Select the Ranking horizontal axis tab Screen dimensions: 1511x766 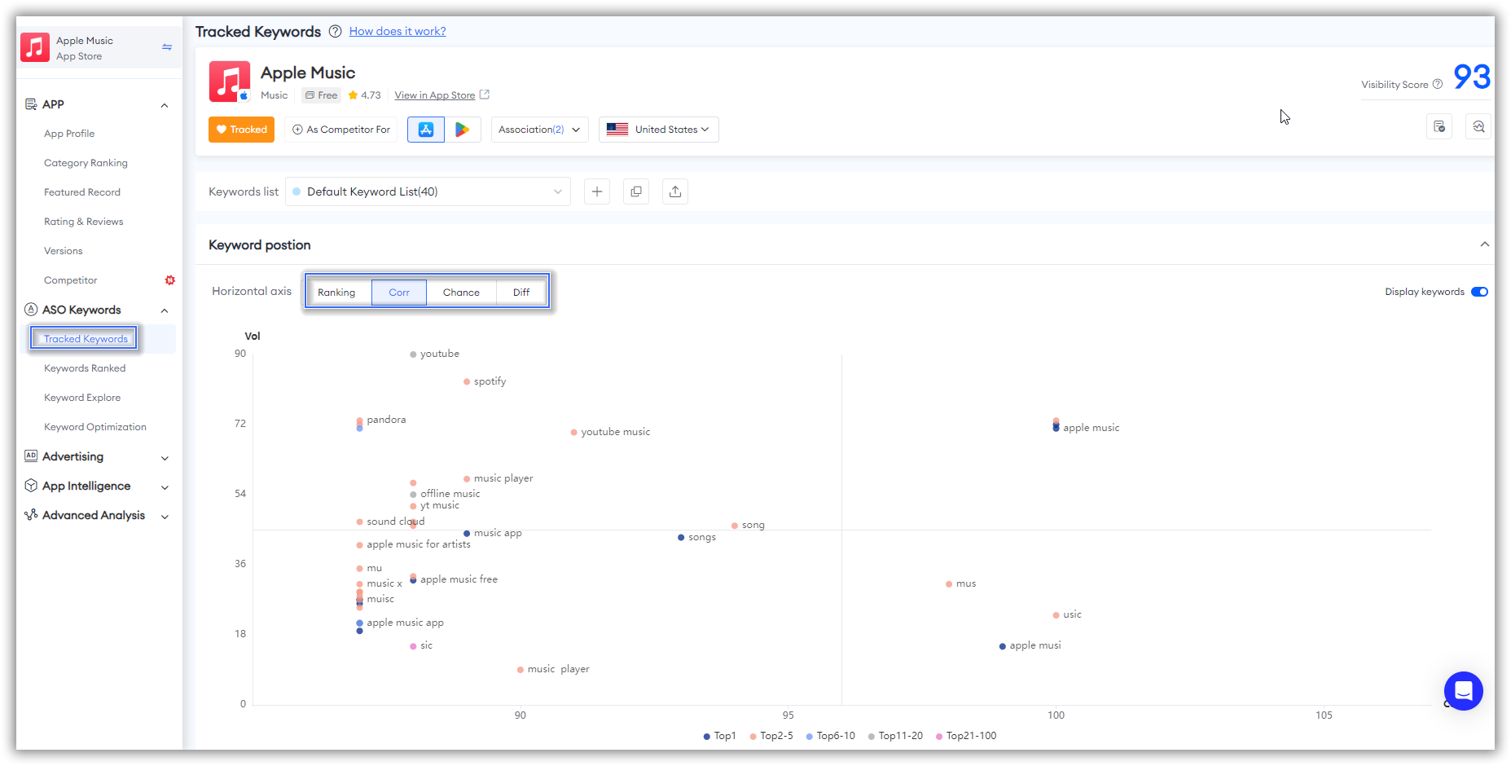click(336, 293)
